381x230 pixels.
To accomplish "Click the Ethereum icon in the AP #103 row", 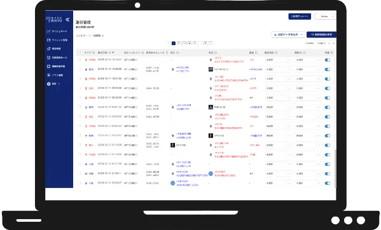I will click(211, 145).
